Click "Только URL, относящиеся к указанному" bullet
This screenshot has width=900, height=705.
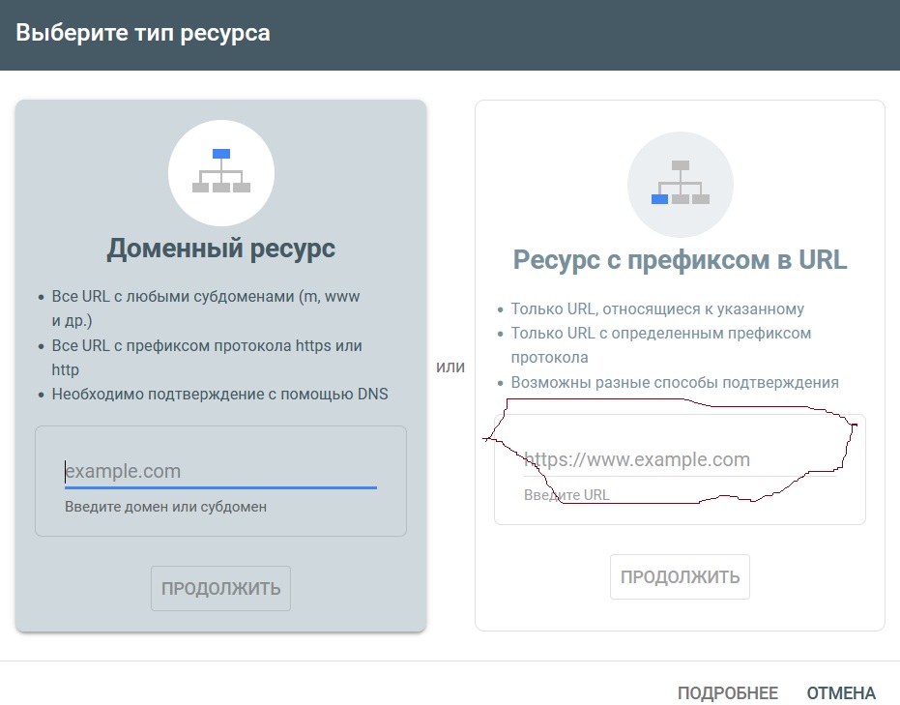657,309
